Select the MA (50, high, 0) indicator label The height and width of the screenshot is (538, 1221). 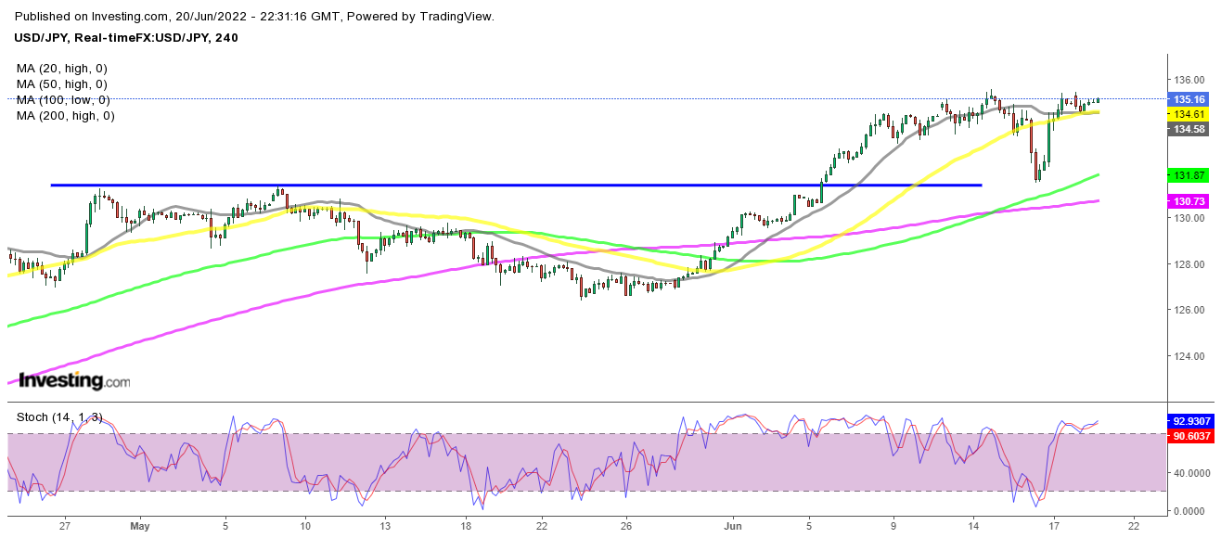click(x=62, y=83)
